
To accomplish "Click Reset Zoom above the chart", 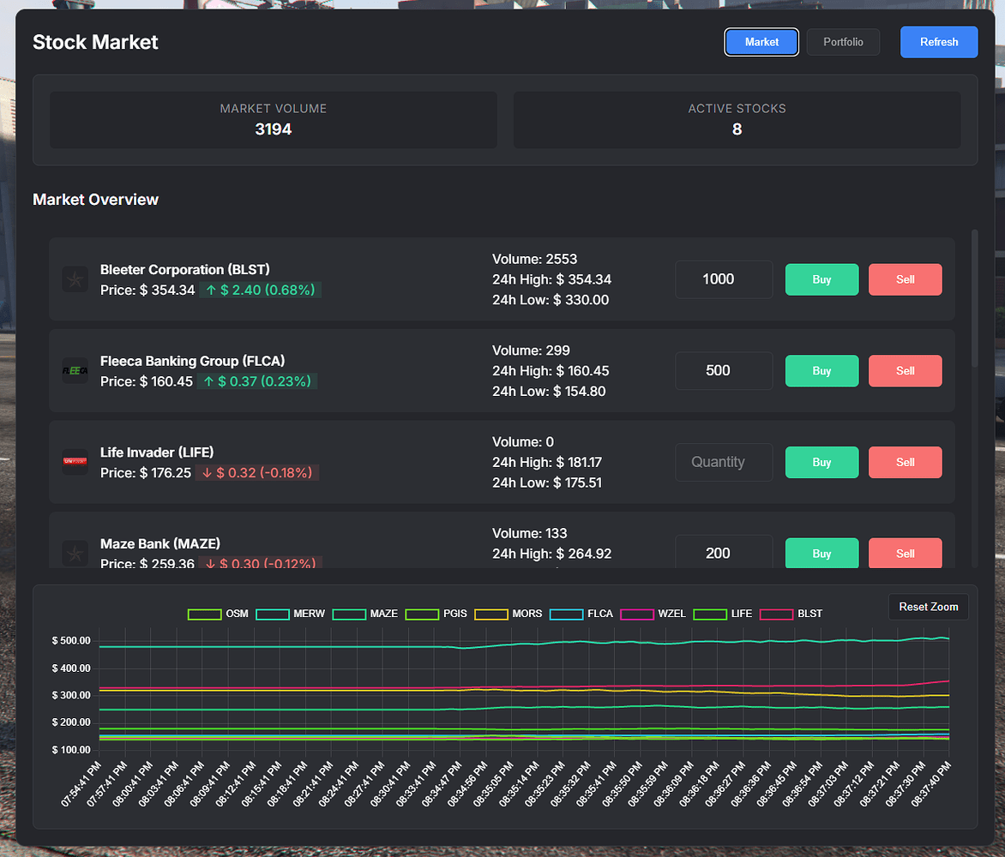I will [x=928, y=606].
